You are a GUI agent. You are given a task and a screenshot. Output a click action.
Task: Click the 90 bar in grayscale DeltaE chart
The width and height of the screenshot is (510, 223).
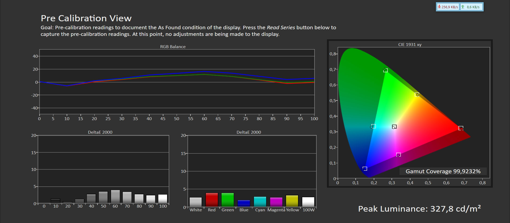click(151, 199)
